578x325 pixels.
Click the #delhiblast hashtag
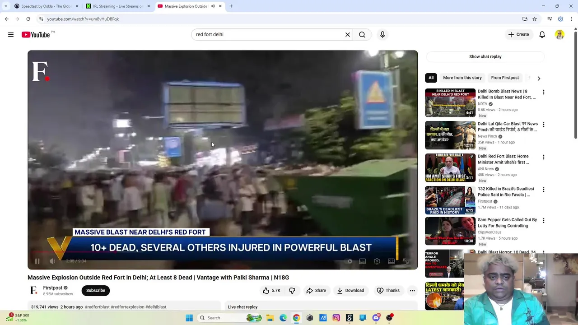coord(156,307)
